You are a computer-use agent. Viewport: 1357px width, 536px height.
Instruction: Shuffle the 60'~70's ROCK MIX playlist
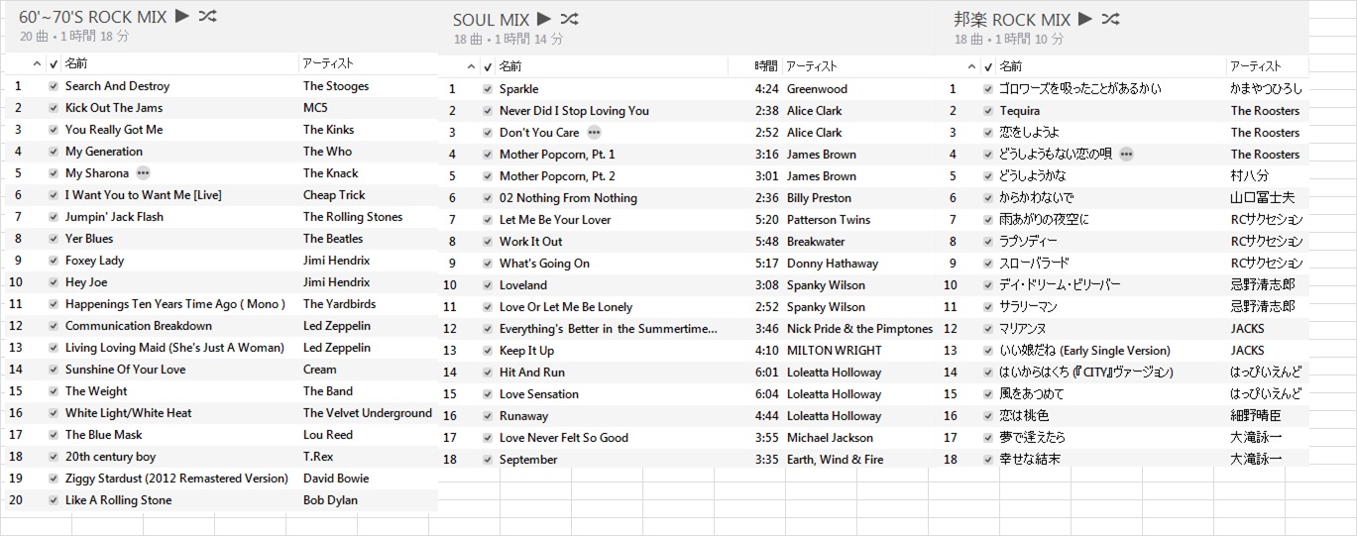207,16
